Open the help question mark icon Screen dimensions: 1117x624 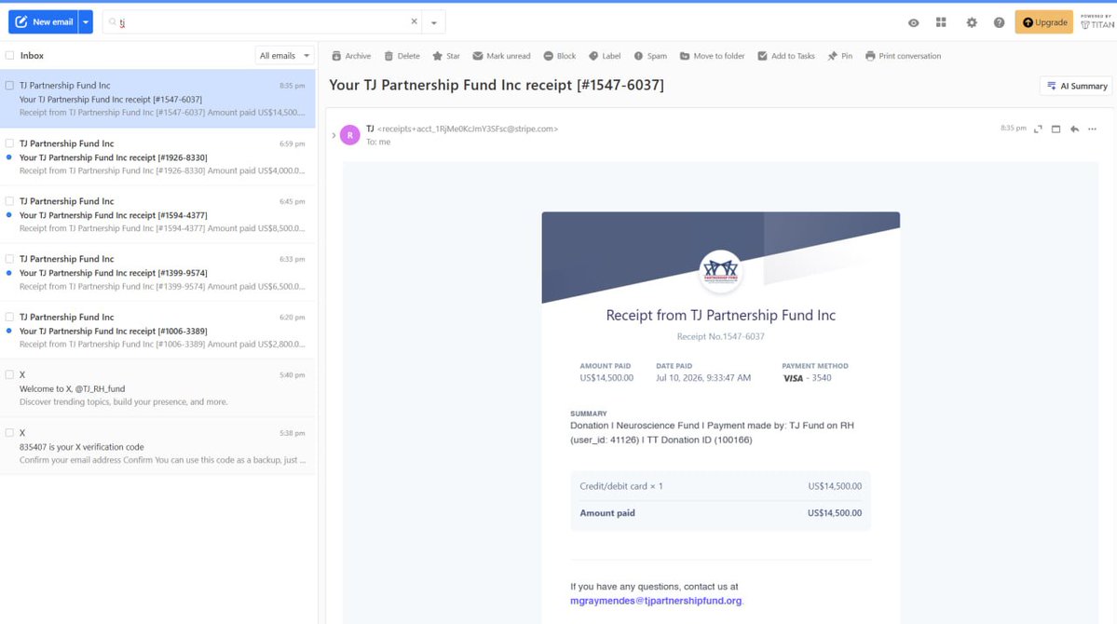coord(1000,22)
